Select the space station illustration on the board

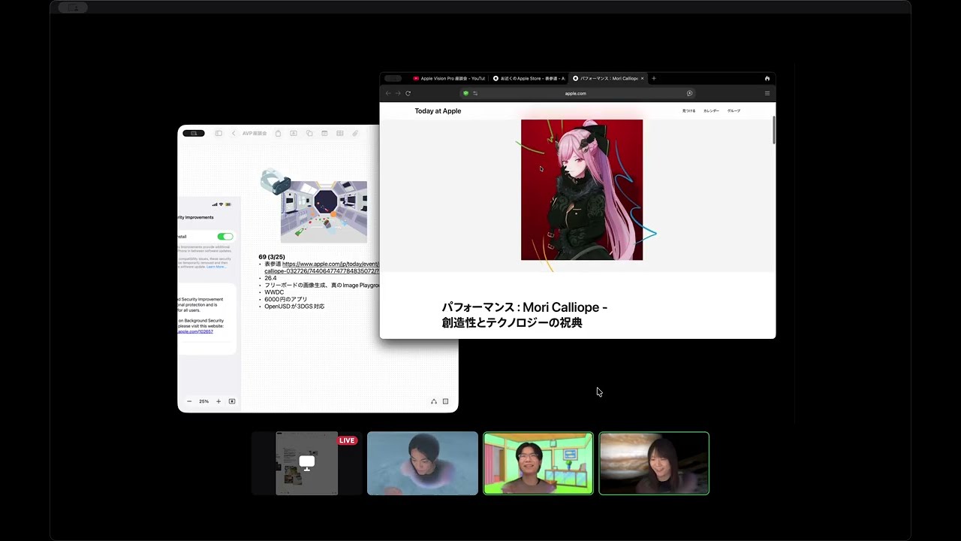pos(324,211)
